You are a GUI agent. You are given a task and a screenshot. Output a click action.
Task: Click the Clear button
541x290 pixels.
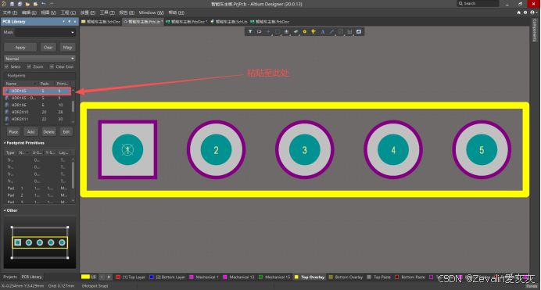coord(48,47)
